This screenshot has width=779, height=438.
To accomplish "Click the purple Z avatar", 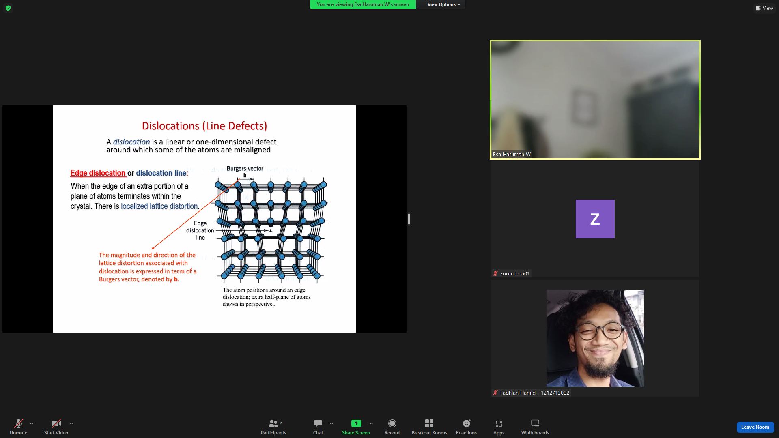I will tap(595, 219).
